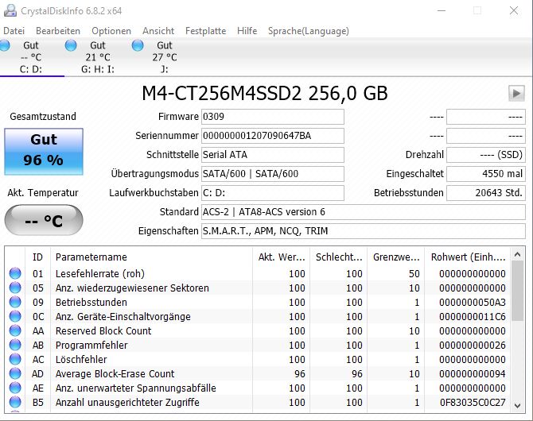Select the Lesefehlerrate (roh) row
Image resolution: width=533 pixels, height=421 pixels.
coord(258,273)
